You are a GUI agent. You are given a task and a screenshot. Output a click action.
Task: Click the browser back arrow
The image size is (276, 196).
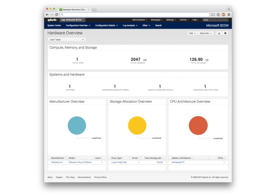(x=47, y=15)
